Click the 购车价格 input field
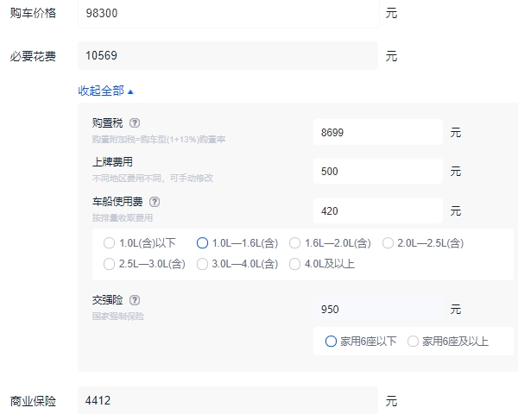 click(x=228, y=14)
